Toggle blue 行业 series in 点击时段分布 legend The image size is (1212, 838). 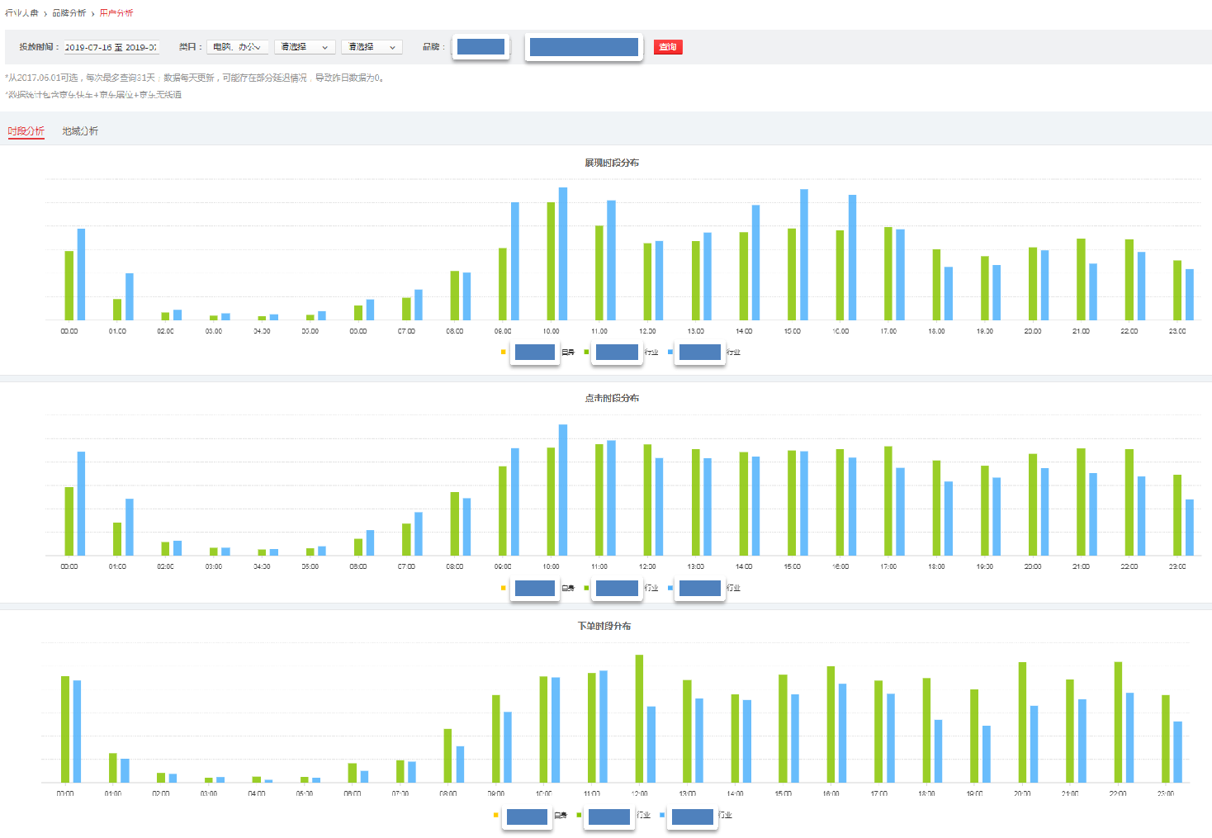670,588
